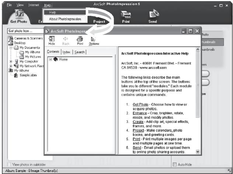Click the Back arrow in help toolbar
This screenshot has height=174, width=233.
(66, 39)
